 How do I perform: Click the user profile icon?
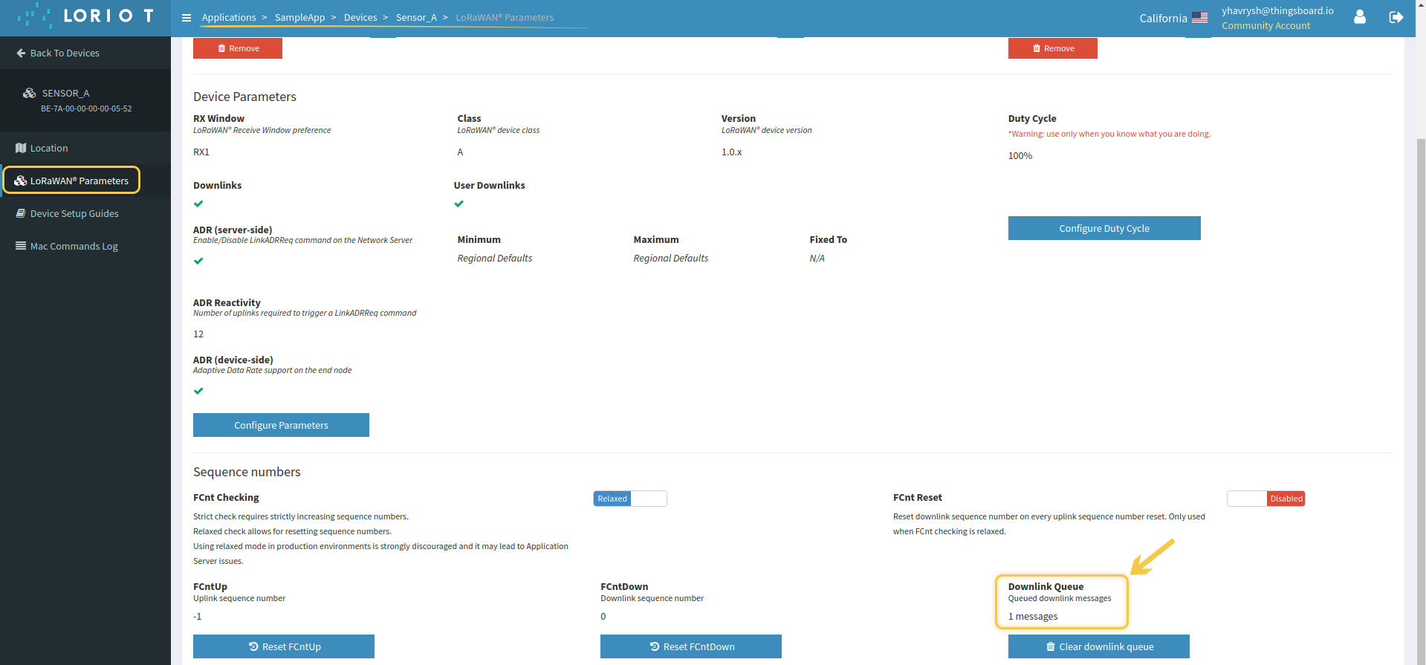coord(1359,17)
